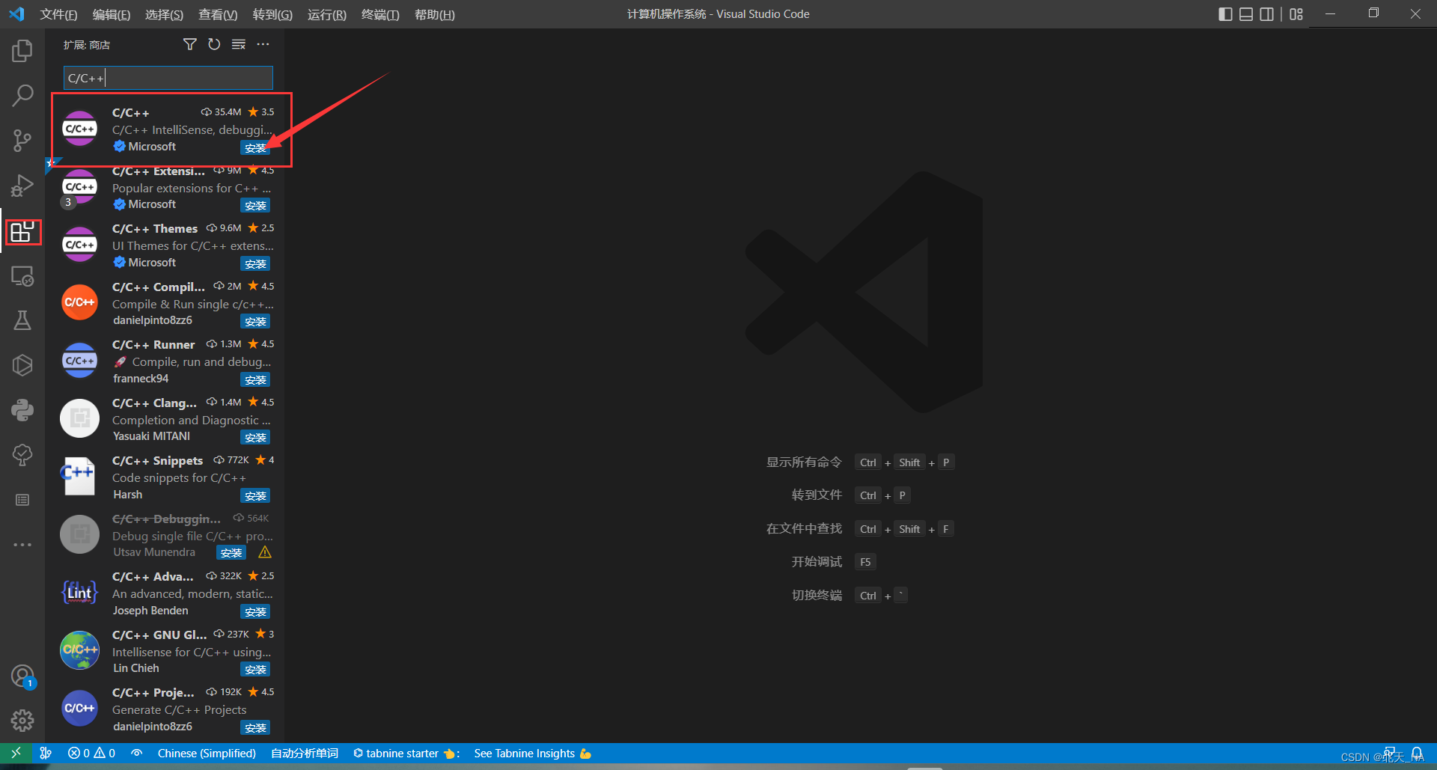Viewport: 1437px width, 770px height.
Task: Open the Python activity bar icon
Action: pos(22,409)
